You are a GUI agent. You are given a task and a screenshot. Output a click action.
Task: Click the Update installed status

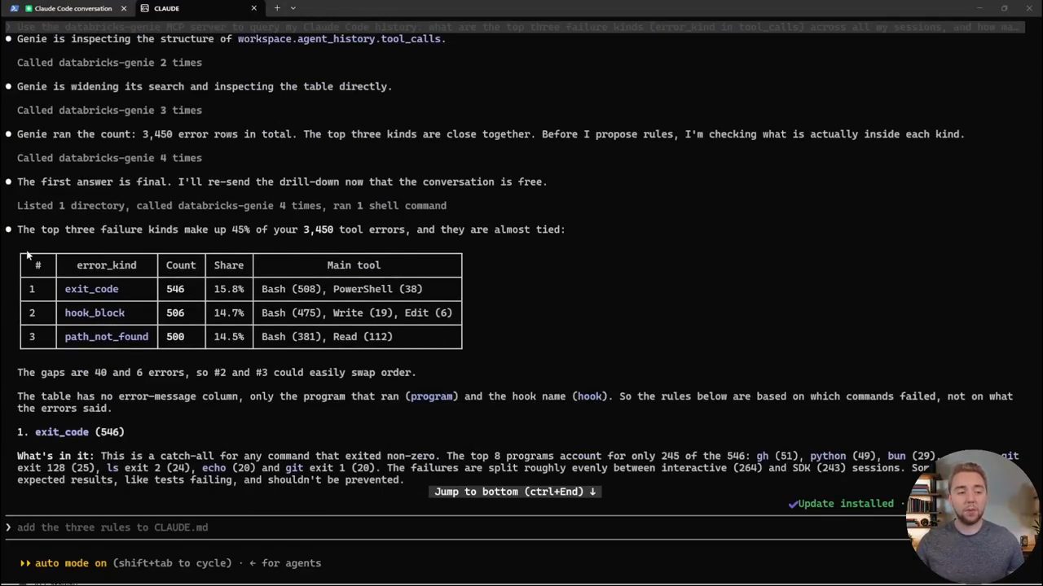pyautogui.click(x=846, y=504)
